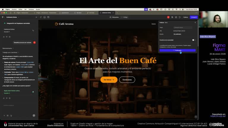Screen dimensions: 228x128
Task: Switch to the Cafeteria Online tab
Action: coord(107,13)
